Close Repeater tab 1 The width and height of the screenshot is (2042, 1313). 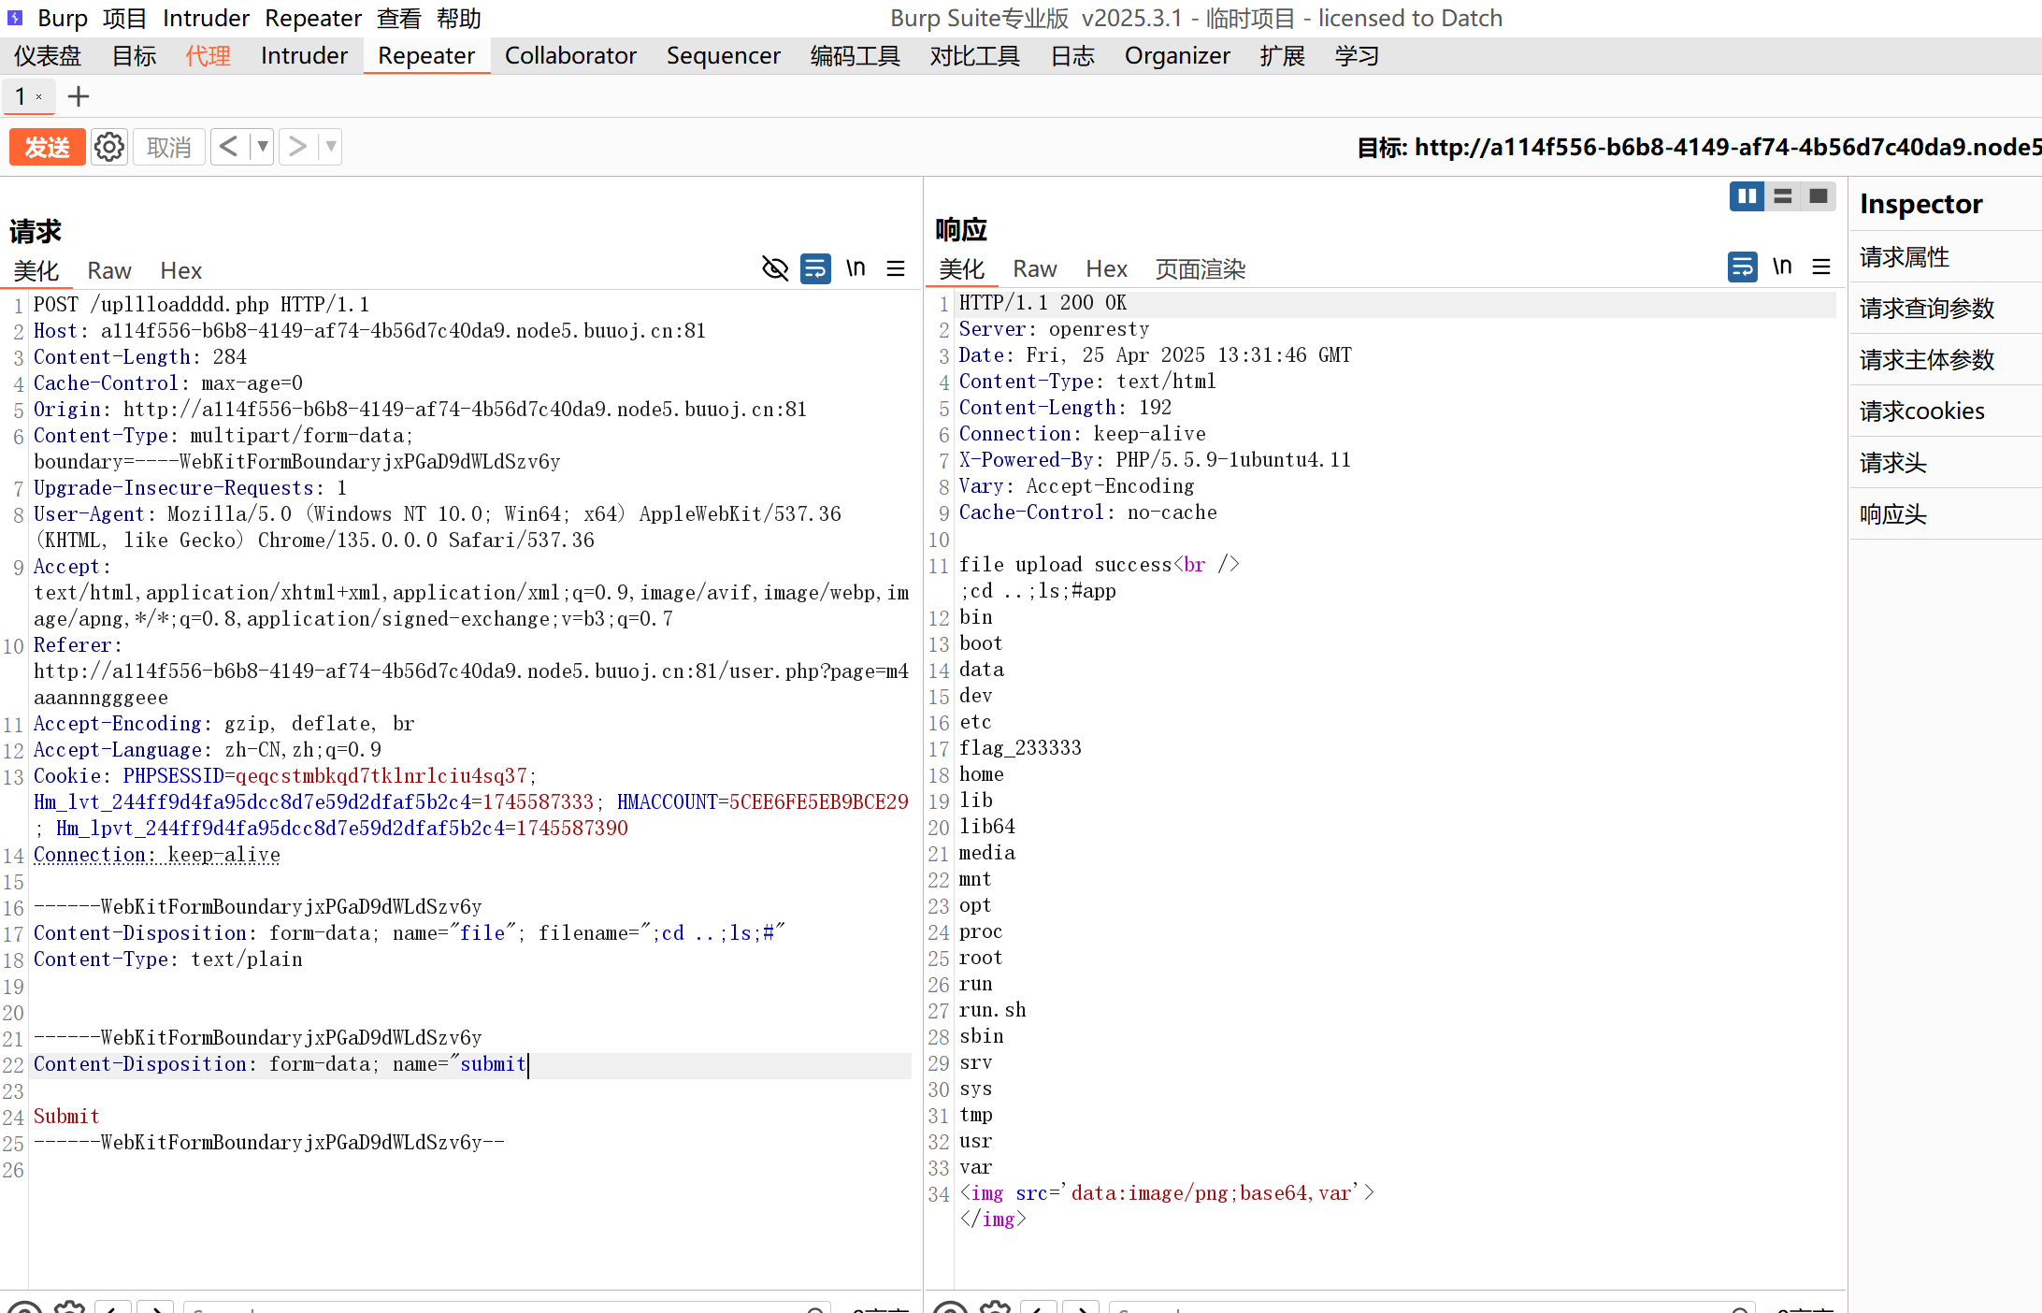click(39, 97)
